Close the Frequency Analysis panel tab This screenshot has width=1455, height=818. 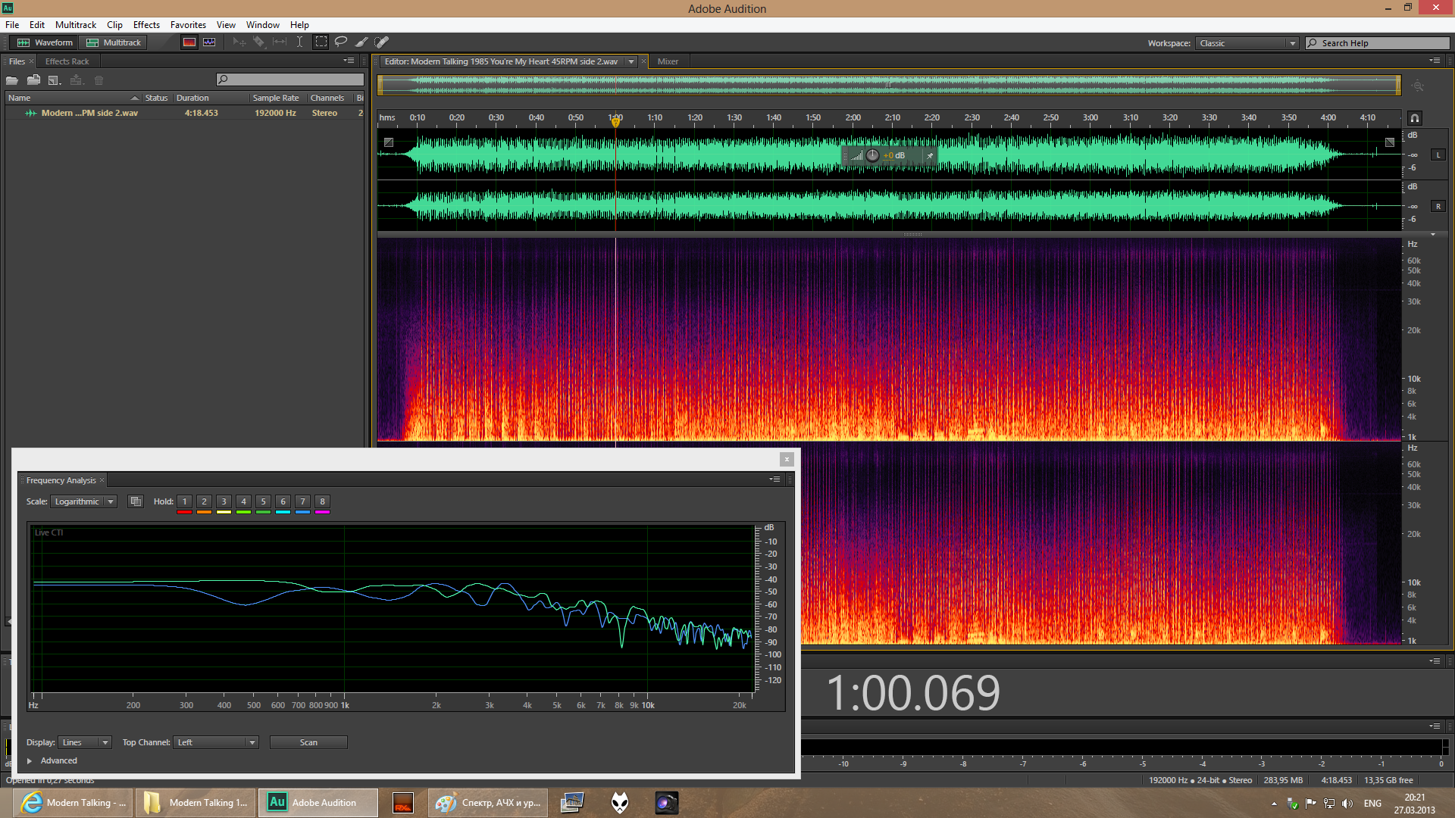click(x=102, y=480)
